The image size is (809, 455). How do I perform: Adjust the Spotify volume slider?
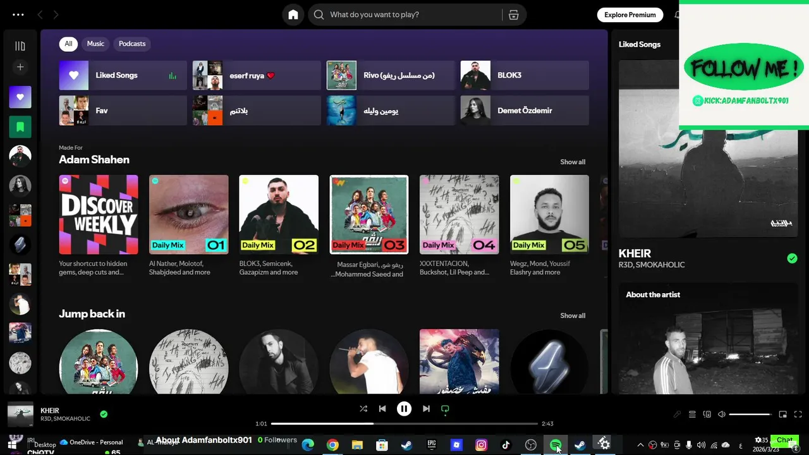click(x=750, y=415)
